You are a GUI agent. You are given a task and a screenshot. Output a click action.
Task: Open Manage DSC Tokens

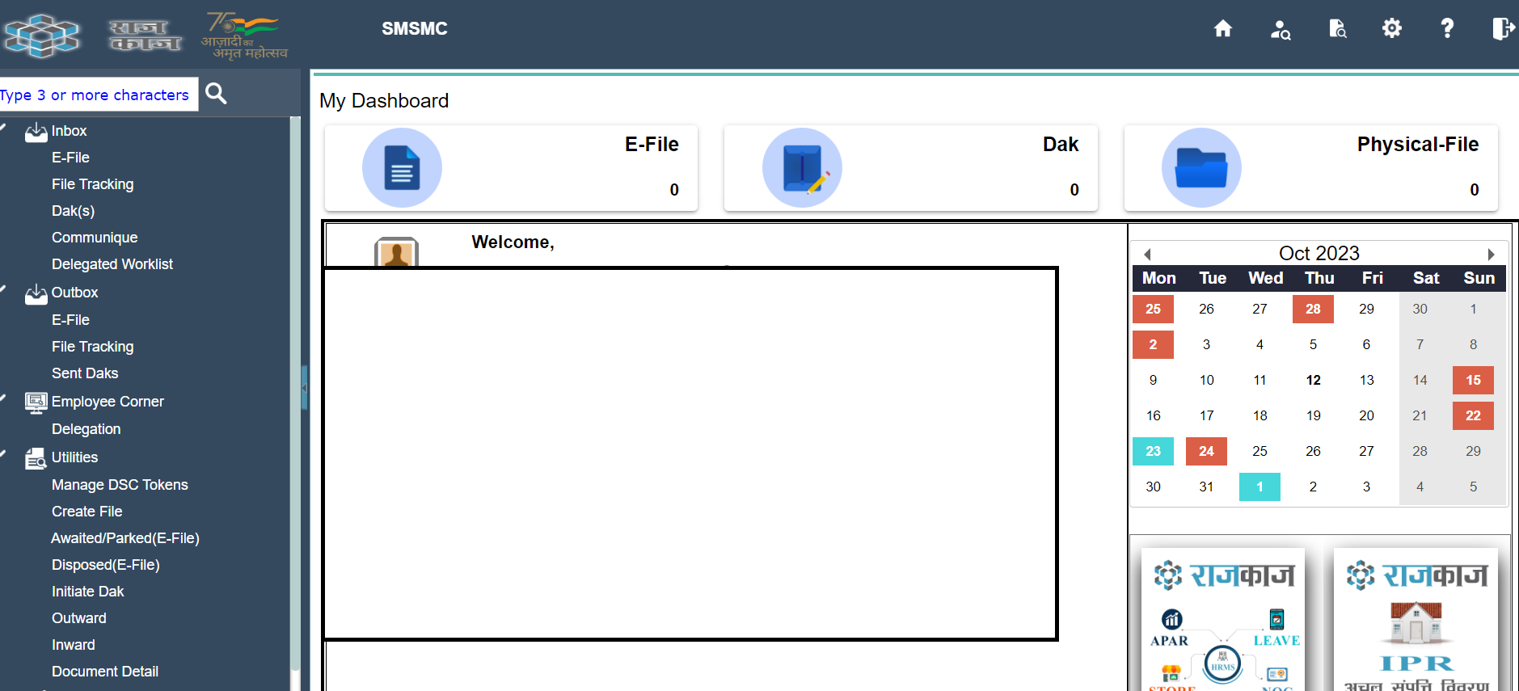coord(120,485)
